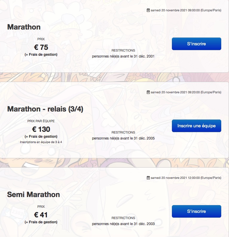Register for Semi Marathon with S'inscrire
This screenshot has height=237, width=229.
coord(196,211)
